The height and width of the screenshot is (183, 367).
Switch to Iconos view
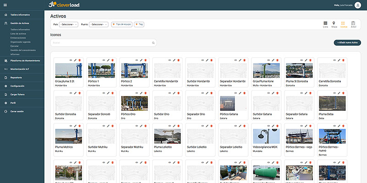[x=344, y=25]
